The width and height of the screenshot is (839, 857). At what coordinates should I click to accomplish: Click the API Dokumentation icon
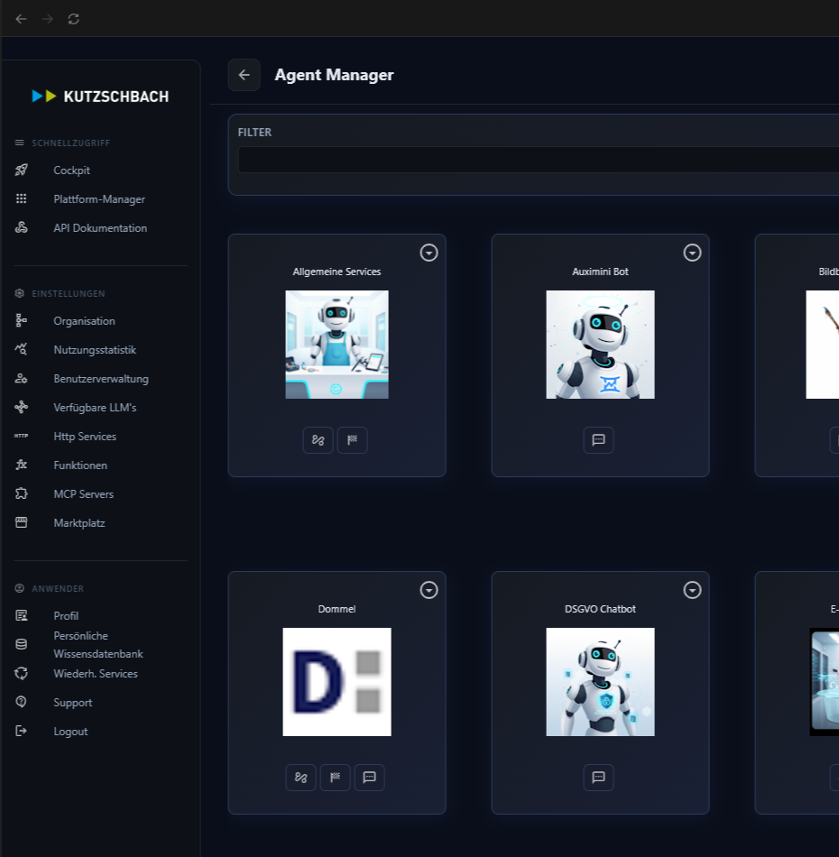point(22,228)
